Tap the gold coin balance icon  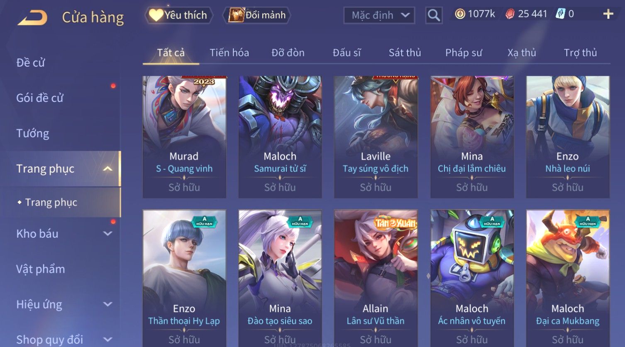pyautogui.click(x=460, y=14)
